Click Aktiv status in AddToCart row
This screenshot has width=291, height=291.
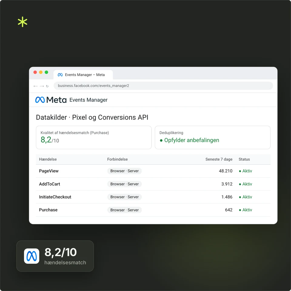pos(246,184)
